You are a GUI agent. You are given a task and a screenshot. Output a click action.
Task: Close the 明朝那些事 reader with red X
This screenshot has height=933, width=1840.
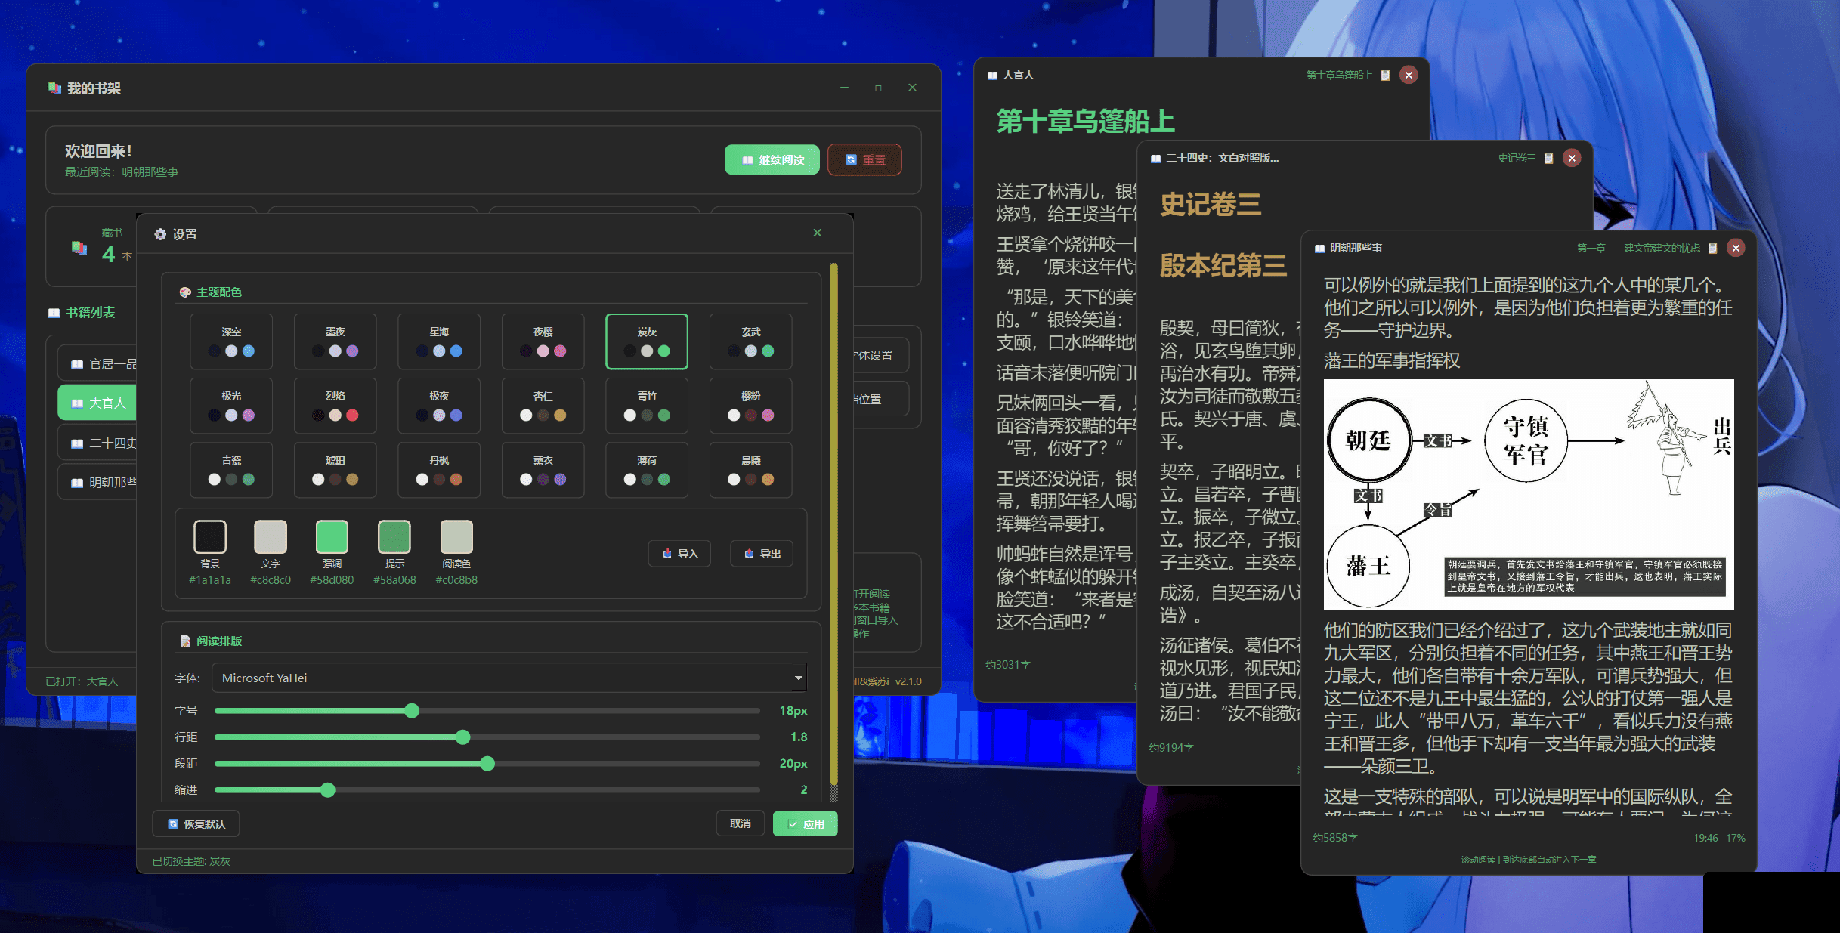pyautogui.click(x=1736, y=248)
